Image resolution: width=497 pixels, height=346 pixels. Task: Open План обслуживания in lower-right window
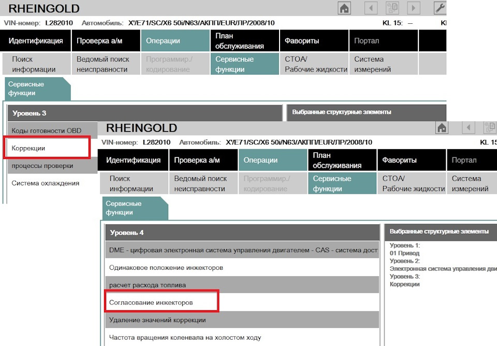342,160
